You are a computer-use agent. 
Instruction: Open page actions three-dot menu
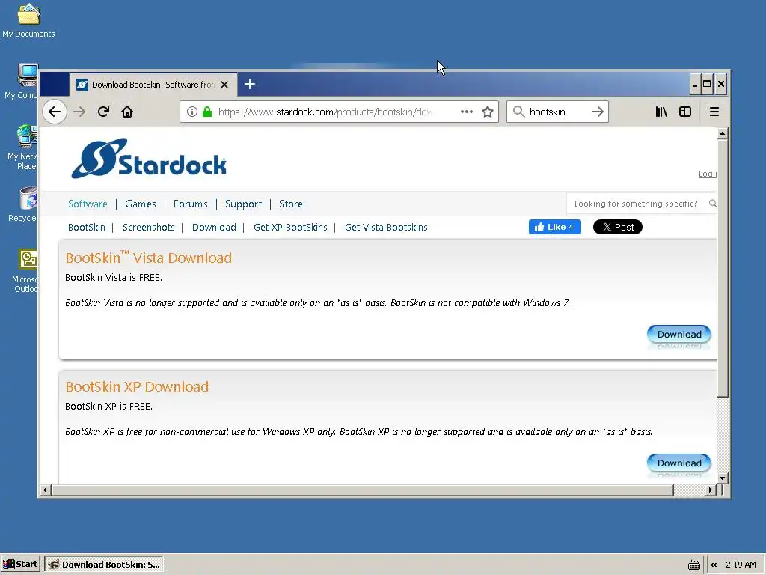pyautogui.click(x=467, y=112)
